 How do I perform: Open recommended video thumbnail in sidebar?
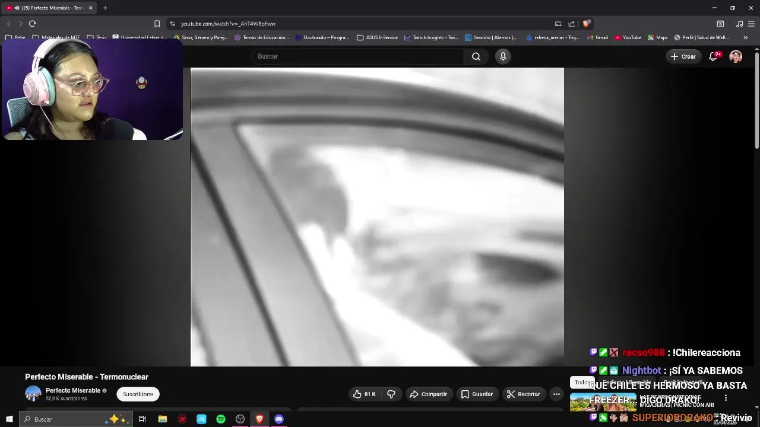[x=603, y=402]
